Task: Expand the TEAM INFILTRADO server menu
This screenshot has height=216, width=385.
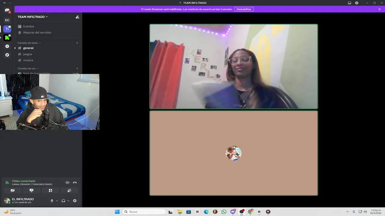Action: tap(32, 17)
